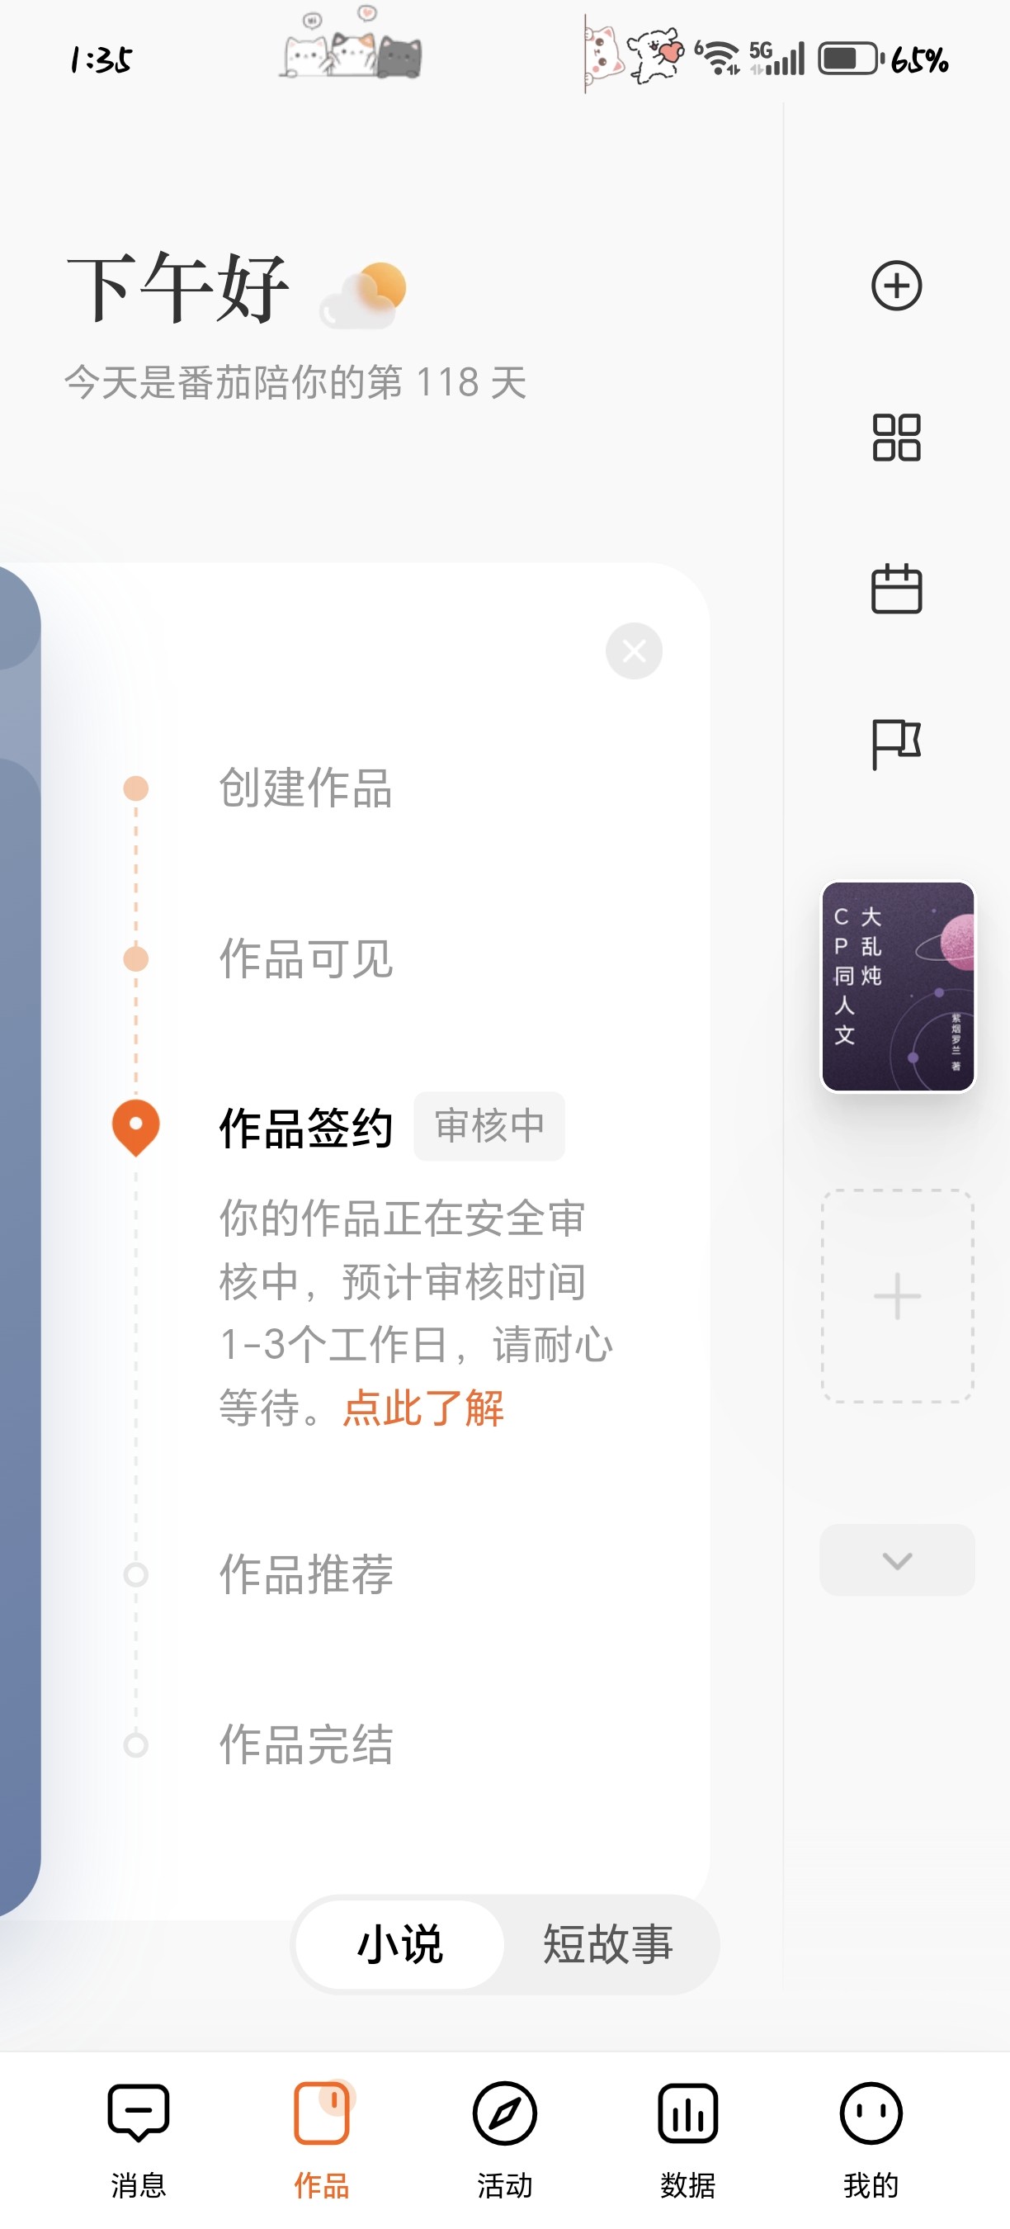Open the calendar icon in sidebar

coord(896,589)
